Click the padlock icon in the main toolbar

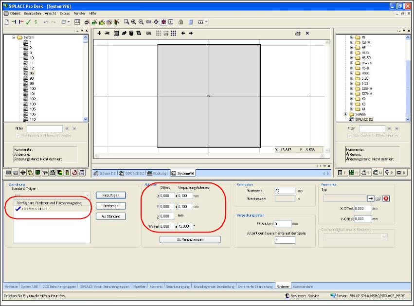pyautogui.click(x=180, y=22)
